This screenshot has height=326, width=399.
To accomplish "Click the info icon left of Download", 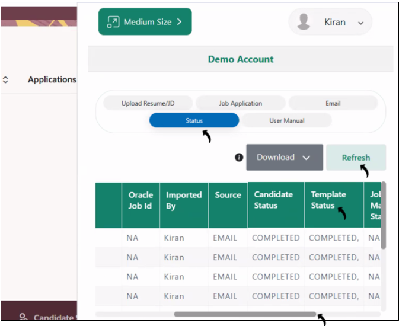I will (x=239, y=157).
